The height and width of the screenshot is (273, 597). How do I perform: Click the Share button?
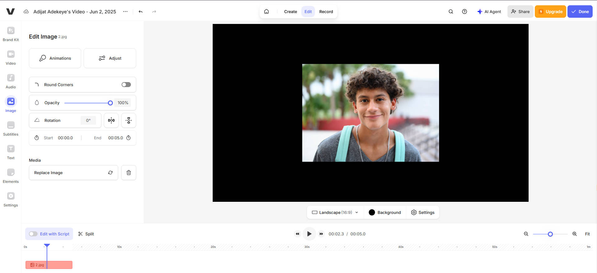coord(521,12)
